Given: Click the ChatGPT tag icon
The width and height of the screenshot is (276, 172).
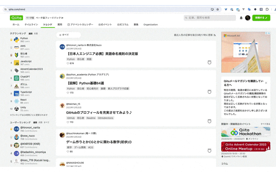Looking at the screenshot, I should tap(16, 78).
